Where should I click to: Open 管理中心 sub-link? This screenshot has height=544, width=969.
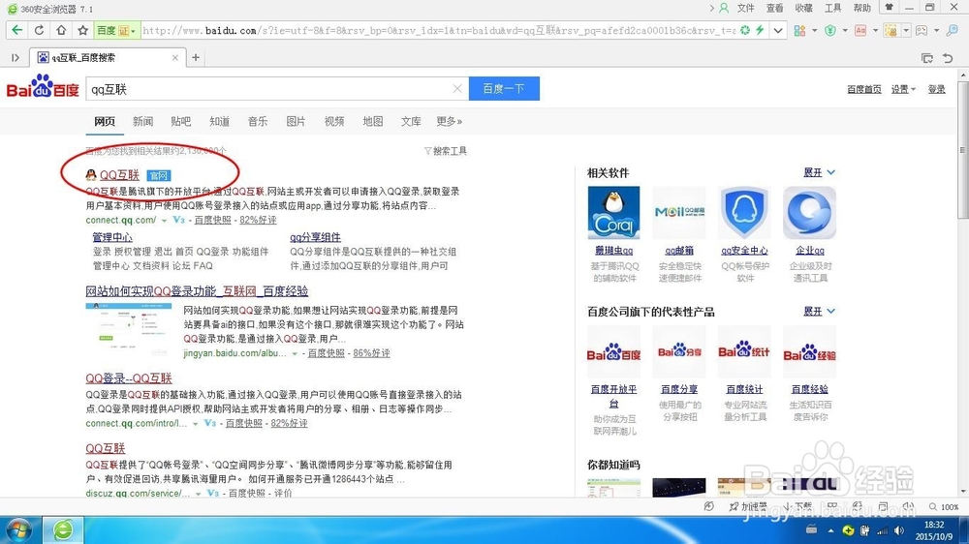(112, 237)
